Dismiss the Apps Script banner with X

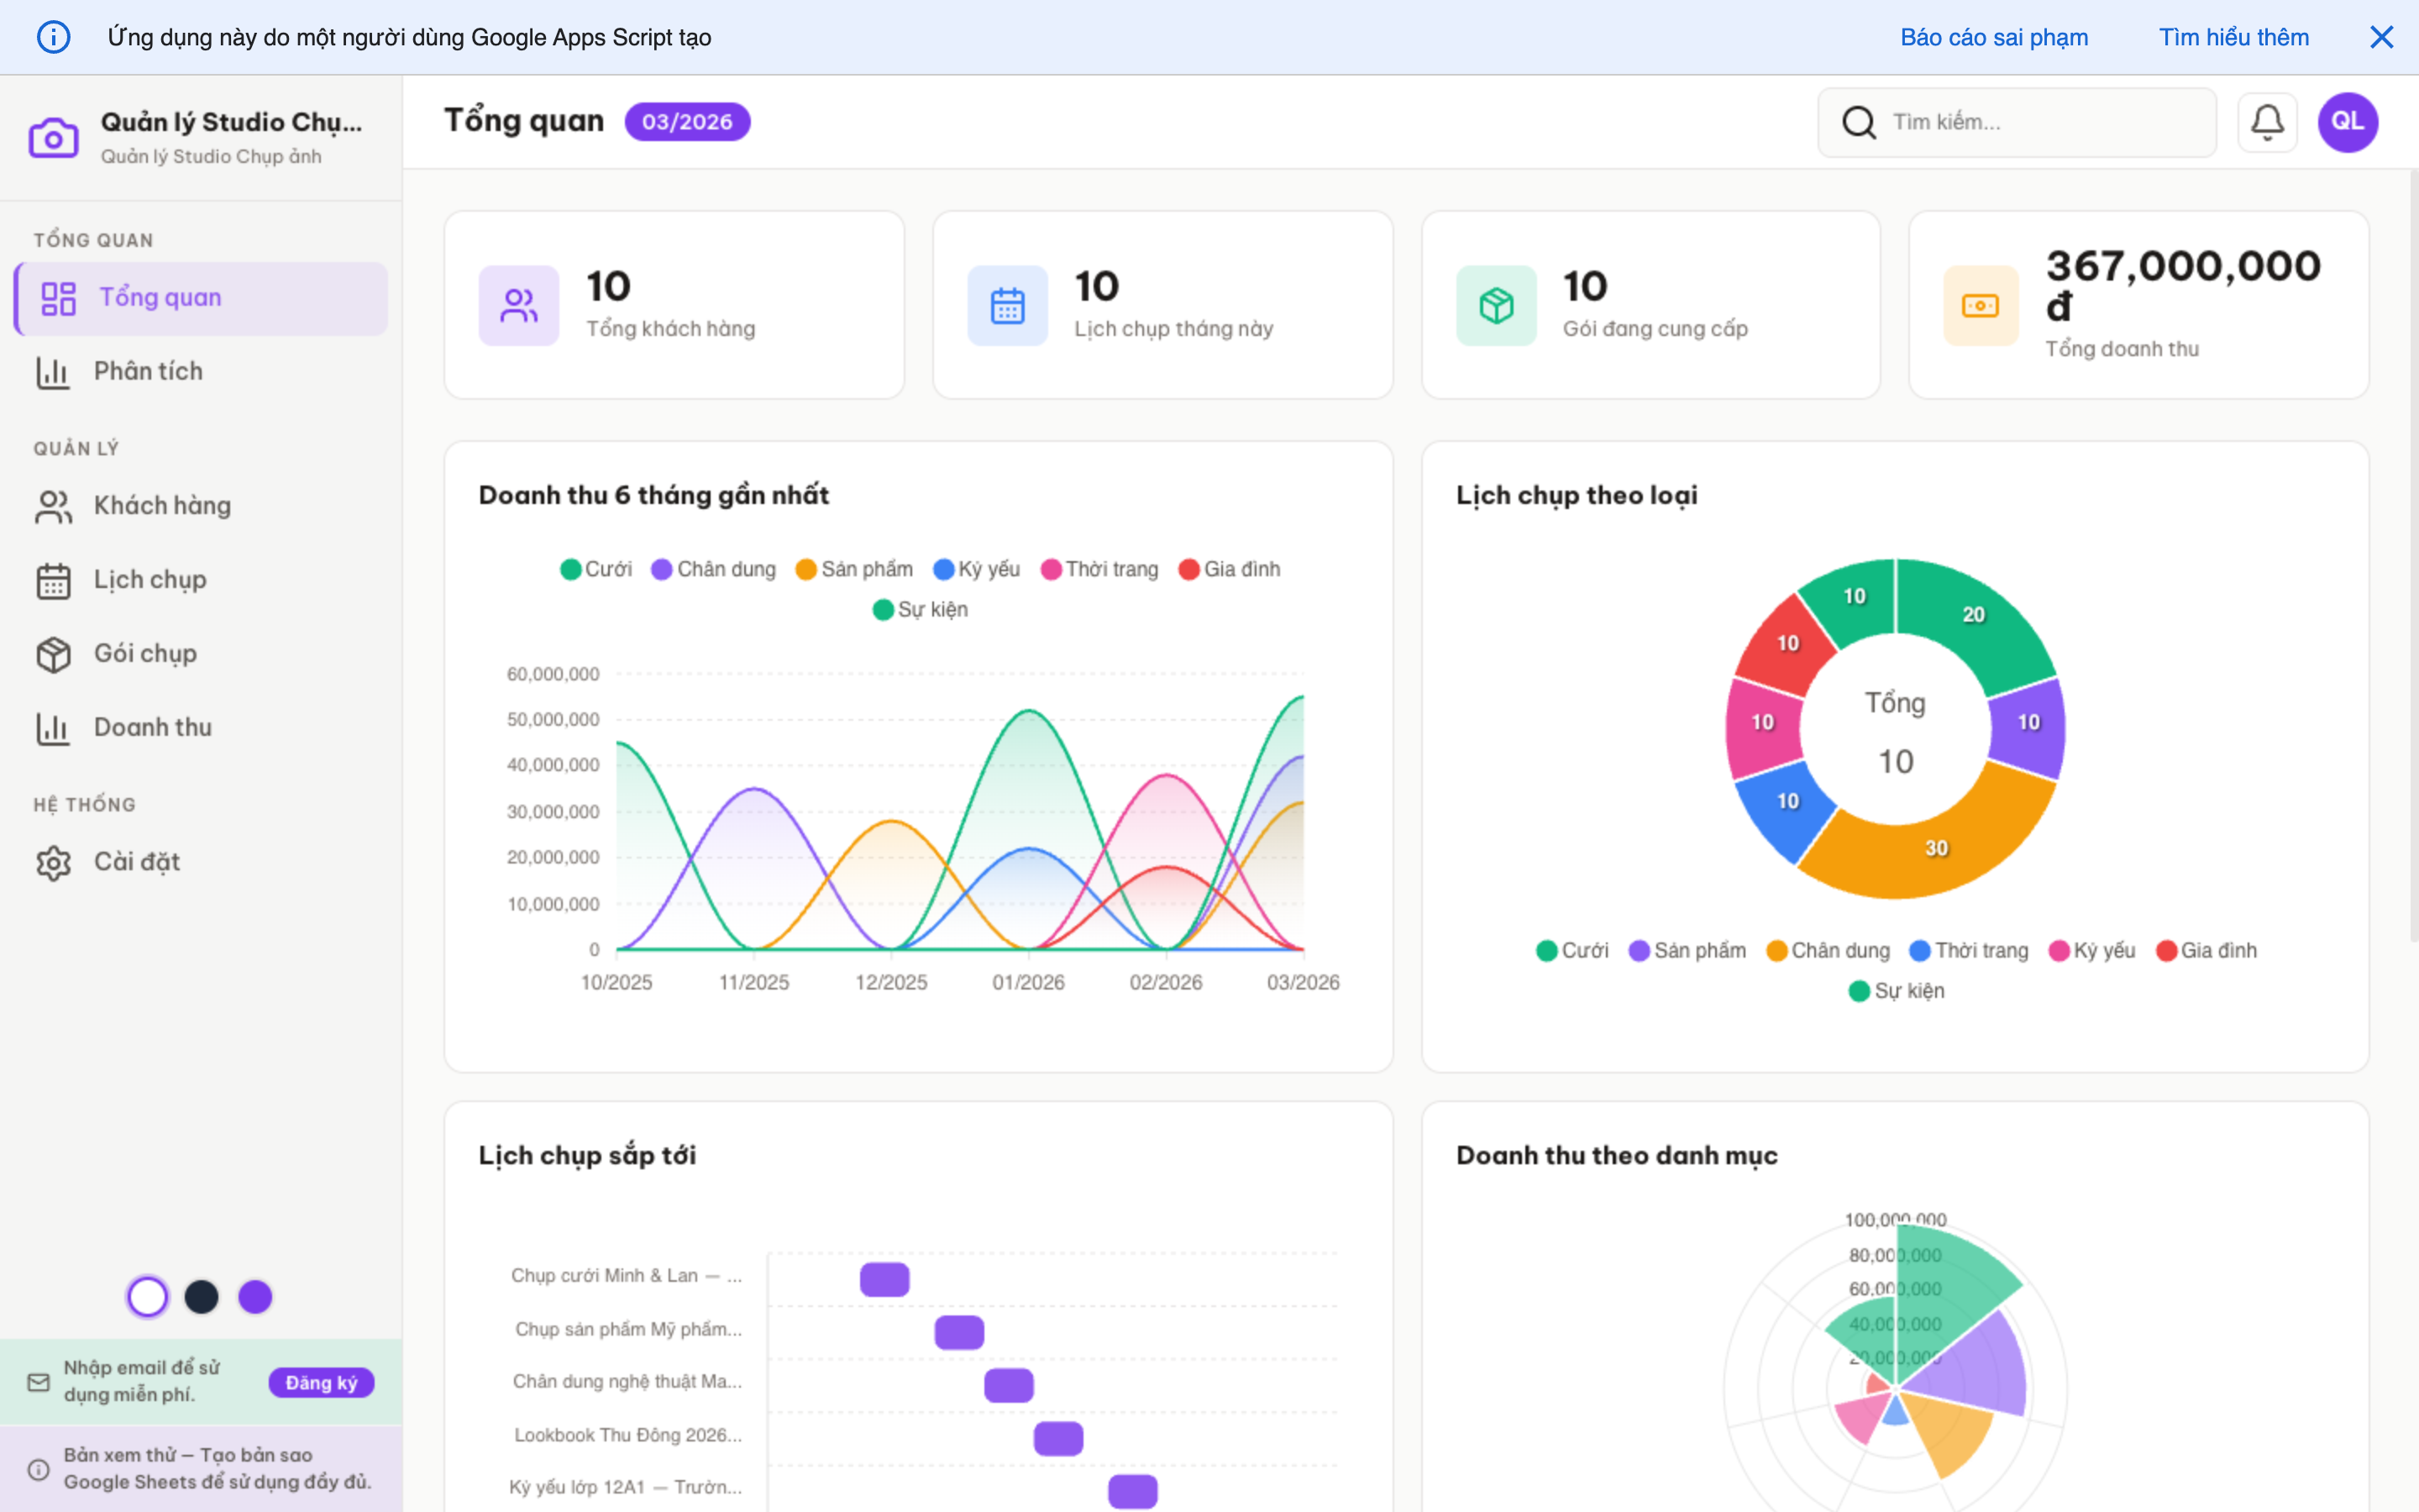[x=2381, y=37]
